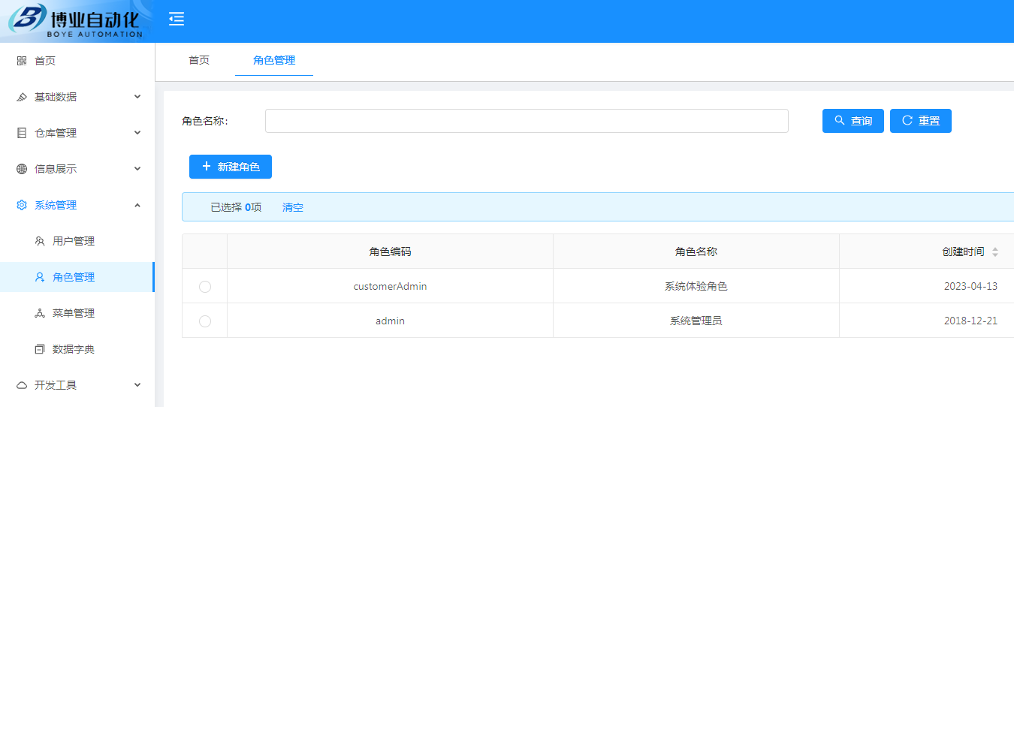The image size is (1014, 732).
Task: Click the 新建角色 button
Action: click(231, 167)
